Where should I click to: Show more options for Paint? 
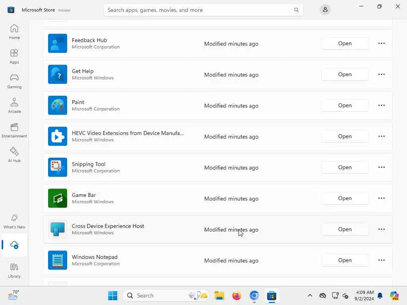[381, 105]
